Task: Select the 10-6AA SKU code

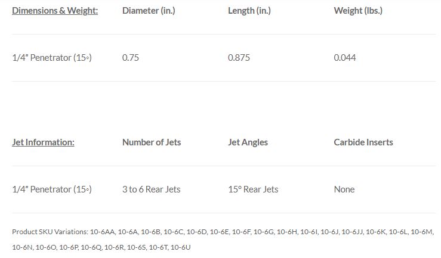Action: 103,232
